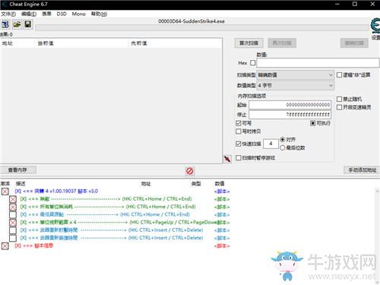The image size is (380, 285).
Task: Click the open folder cheat table icon
Action: 17,24
